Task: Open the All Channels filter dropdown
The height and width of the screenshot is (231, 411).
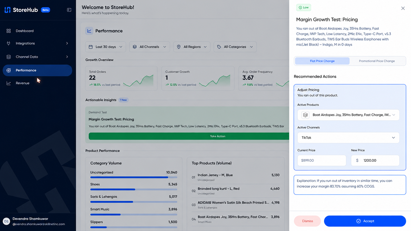Action: pos(150,47)
